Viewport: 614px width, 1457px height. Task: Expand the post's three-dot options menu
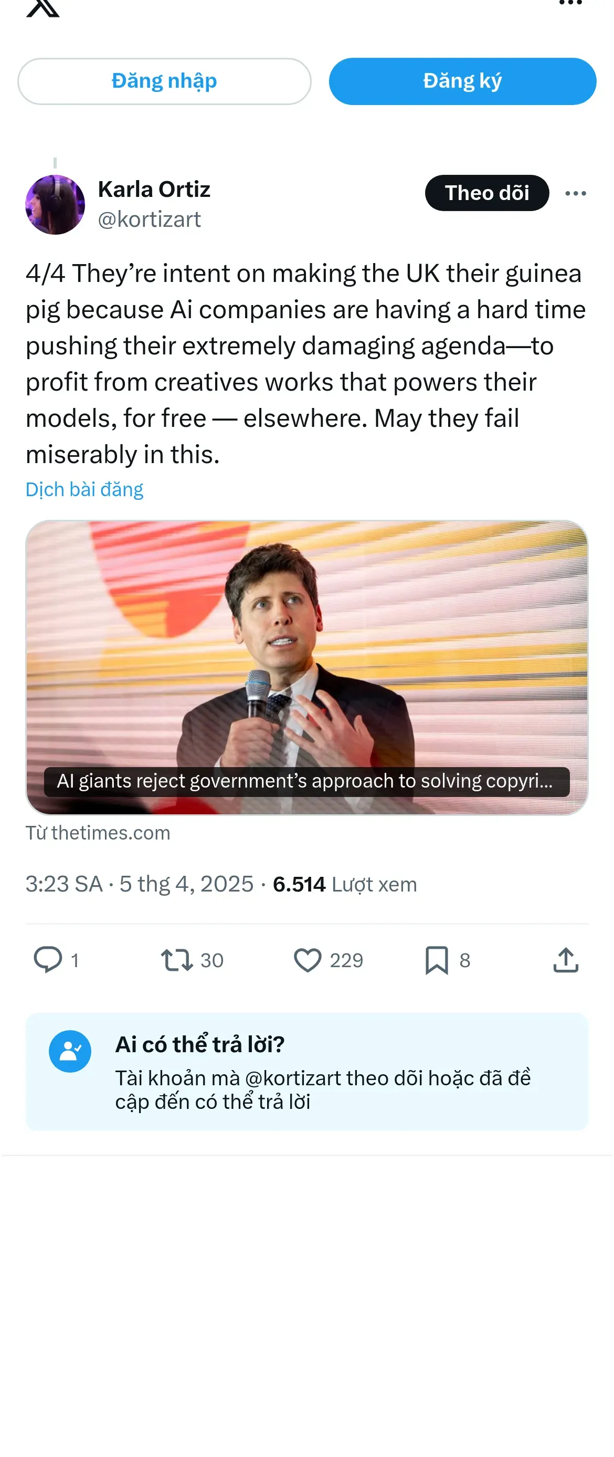pyautogui.click(x=575, y=193)
